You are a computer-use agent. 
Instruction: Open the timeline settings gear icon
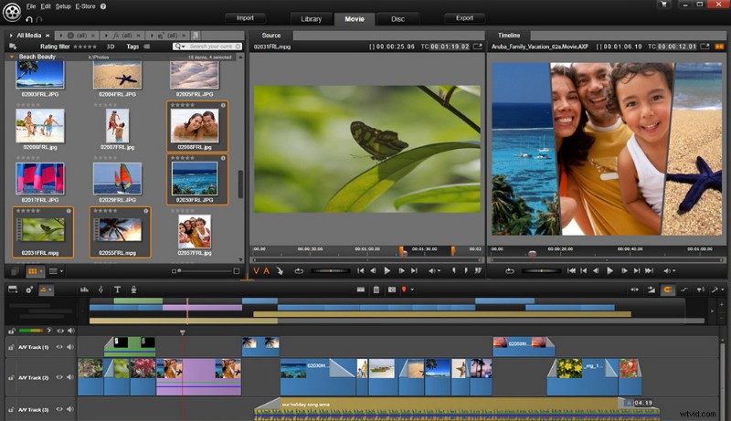point(29,289)
